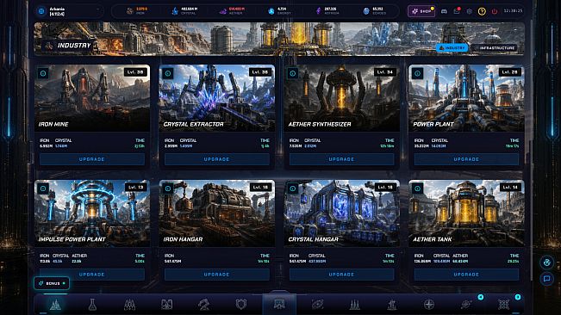Upgrade the Iron Mine
Screen dimensions: 561x315
pyautogui.click(x=92, y=159)
